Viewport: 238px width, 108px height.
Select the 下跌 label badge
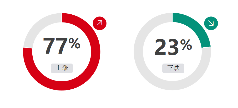(x=173, y=68)
